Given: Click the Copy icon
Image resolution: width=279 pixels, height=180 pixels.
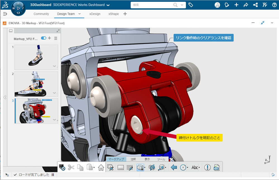Looking at the screenshot, I should click(80, 167).
